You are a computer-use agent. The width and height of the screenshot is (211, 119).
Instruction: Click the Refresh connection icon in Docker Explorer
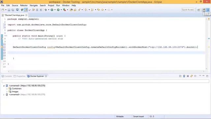192,76
